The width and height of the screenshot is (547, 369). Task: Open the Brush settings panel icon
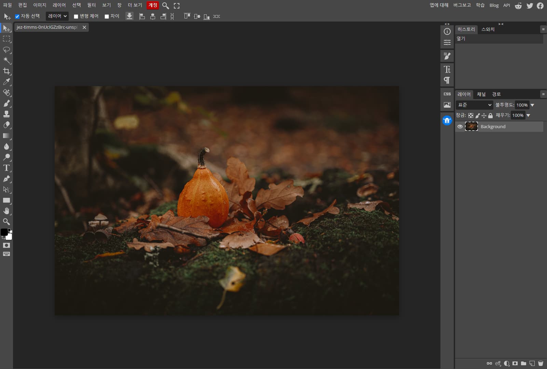click(x=447, y=56)
